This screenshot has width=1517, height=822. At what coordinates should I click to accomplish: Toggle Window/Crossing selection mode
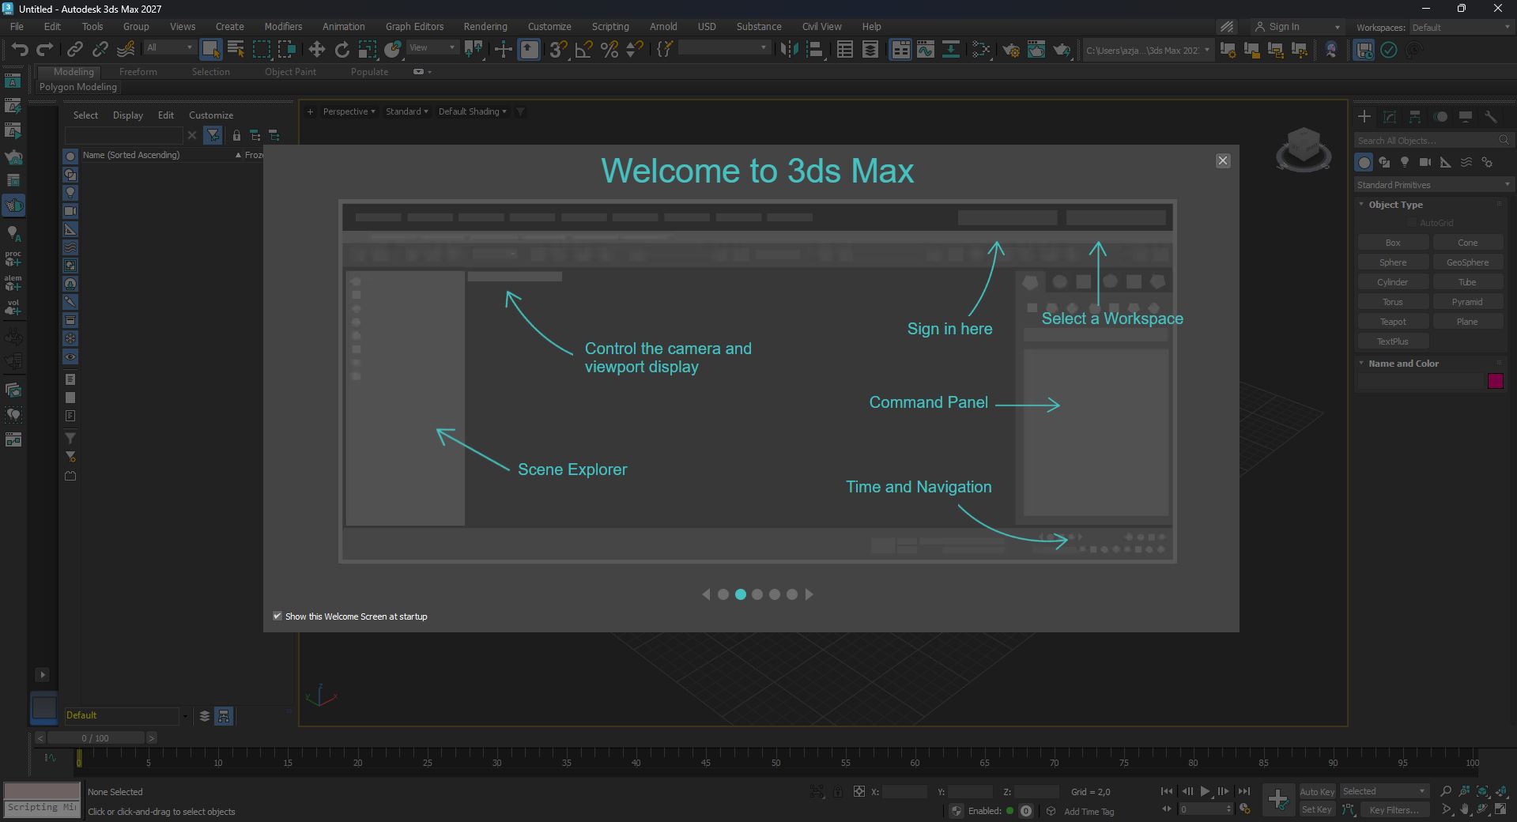[x=287, y=50]
